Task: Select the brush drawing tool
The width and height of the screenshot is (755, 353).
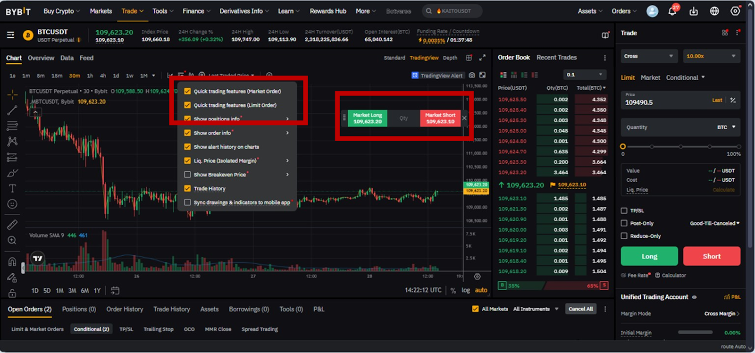Action: point(12,173)
